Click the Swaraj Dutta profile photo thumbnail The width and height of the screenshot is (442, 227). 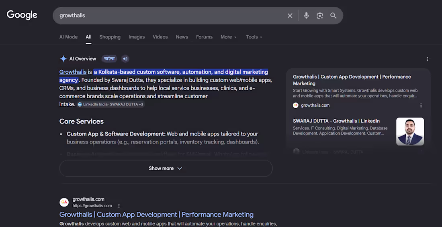[410, 132]
